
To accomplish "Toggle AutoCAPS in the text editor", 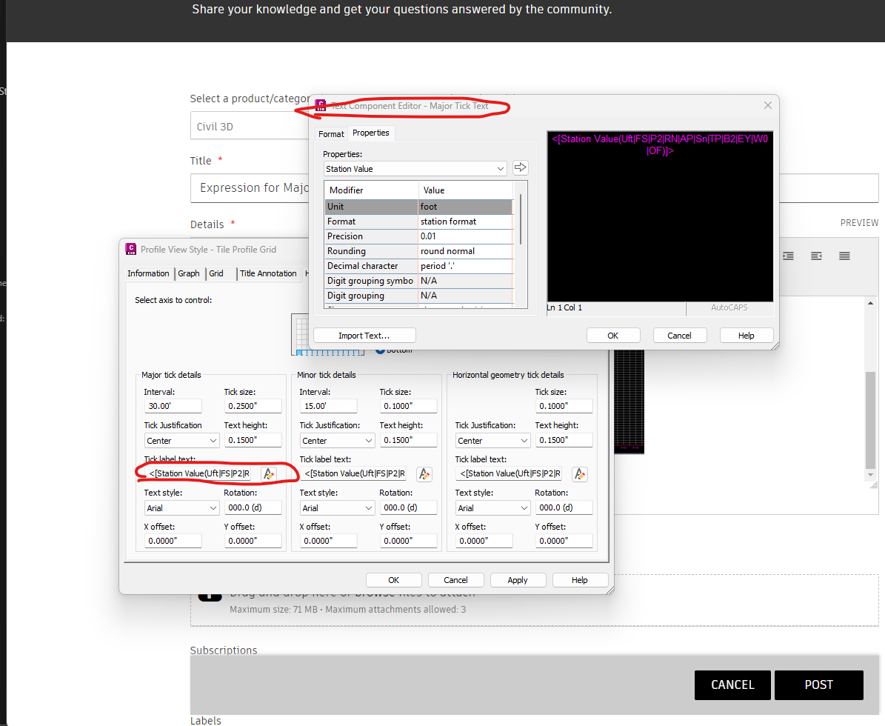I will tap(730, 307).
